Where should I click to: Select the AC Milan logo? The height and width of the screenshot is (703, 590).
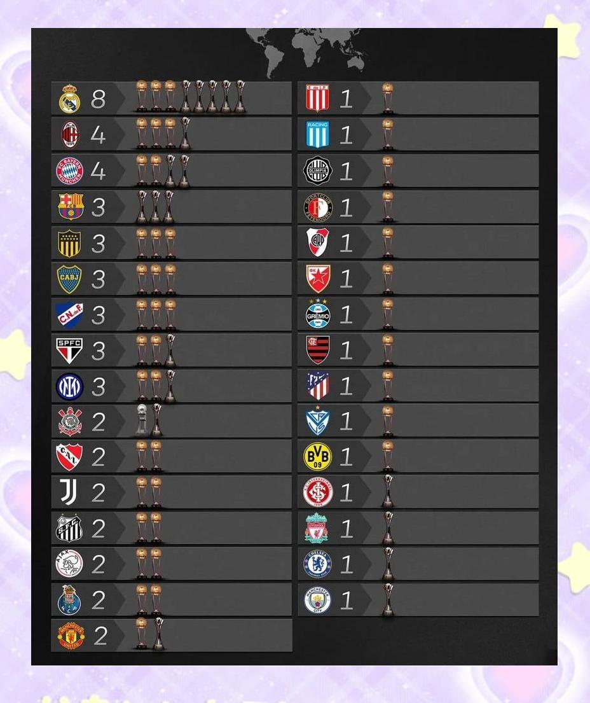coord(70,134)
